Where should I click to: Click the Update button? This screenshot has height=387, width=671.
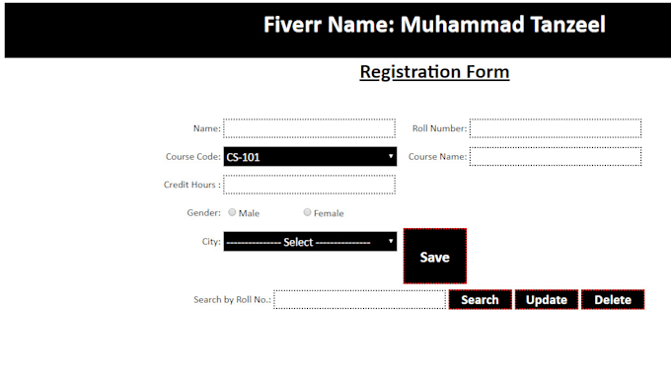tap(547, 300)
